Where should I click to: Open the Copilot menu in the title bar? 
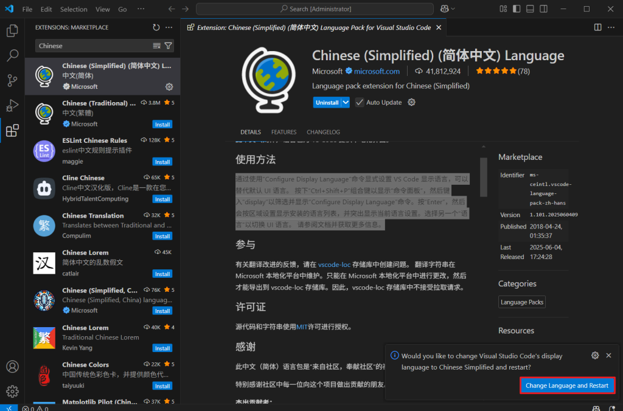[x=447, y=9]
